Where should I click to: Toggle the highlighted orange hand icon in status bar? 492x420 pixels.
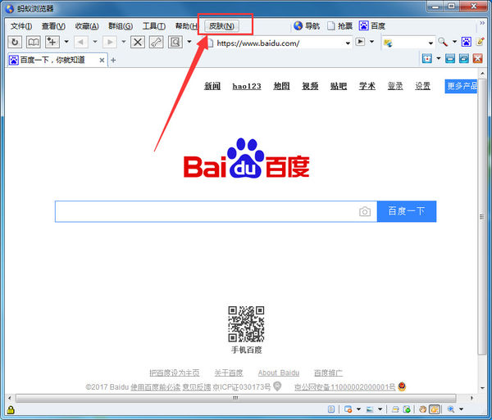point(435,409)
